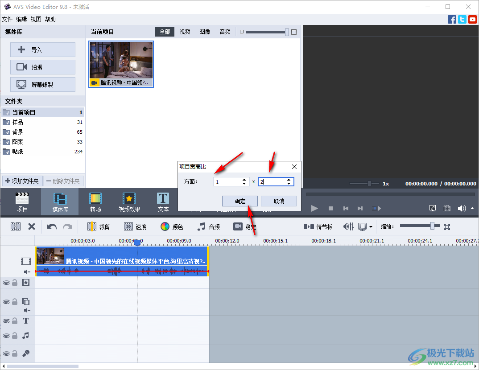Lock the text track
The height and width of the screenshot is (370, 479).
point(15,321)
